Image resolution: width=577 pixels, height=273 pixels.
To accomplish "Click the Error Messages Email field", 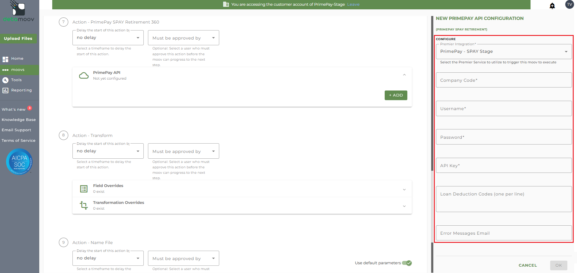I will tap(504, 233).
